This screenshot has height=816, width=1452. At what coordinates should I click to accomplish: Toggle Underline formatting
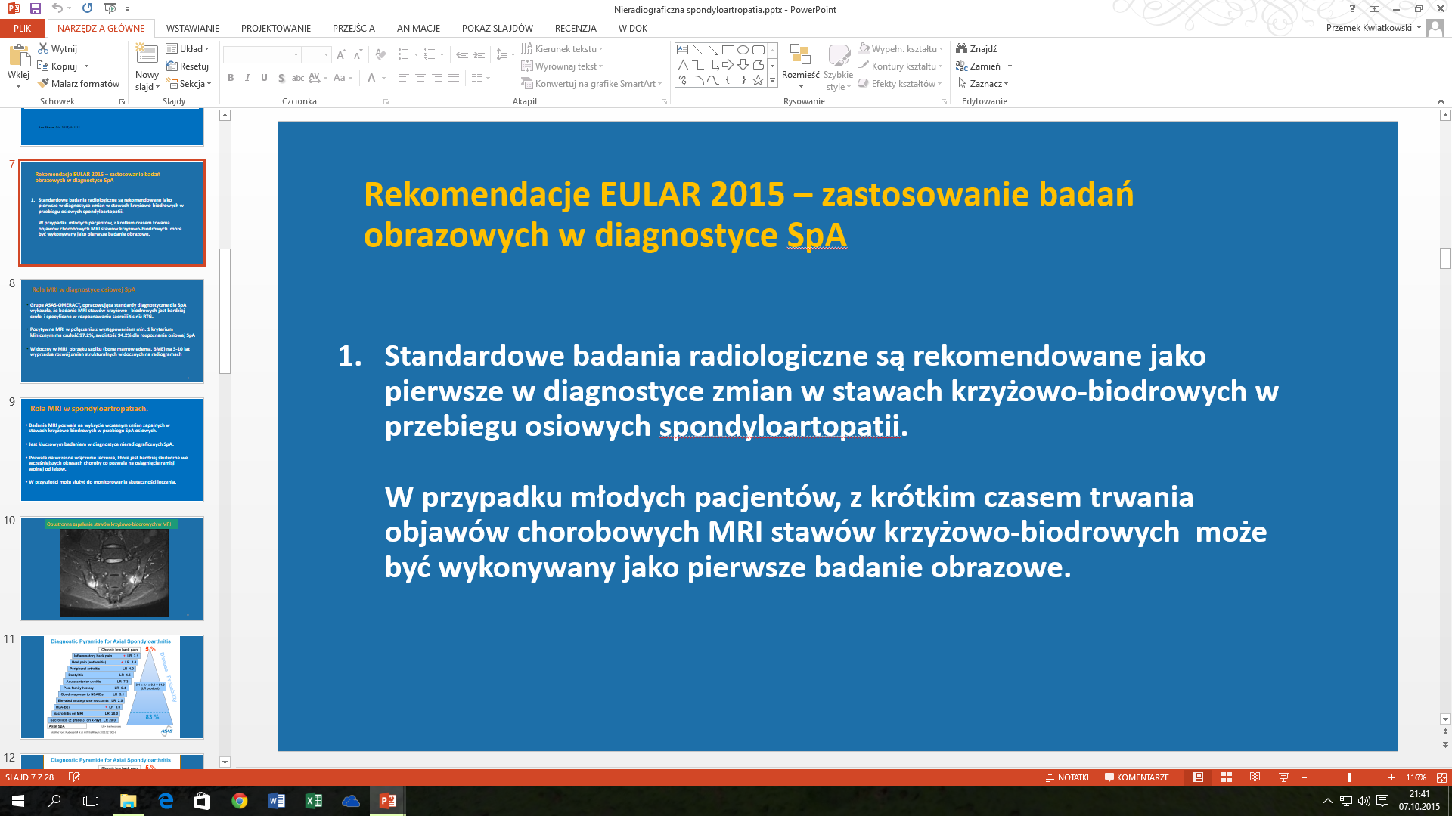pyautogui.click(x=264, y=78)
